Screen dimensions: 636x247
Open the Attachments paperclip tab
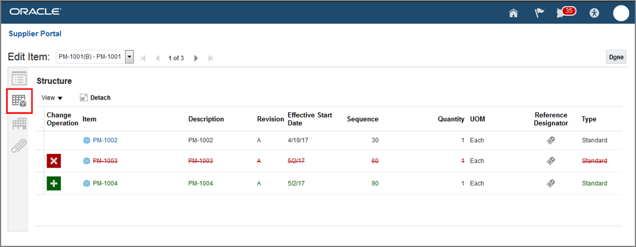coord(19,146)
